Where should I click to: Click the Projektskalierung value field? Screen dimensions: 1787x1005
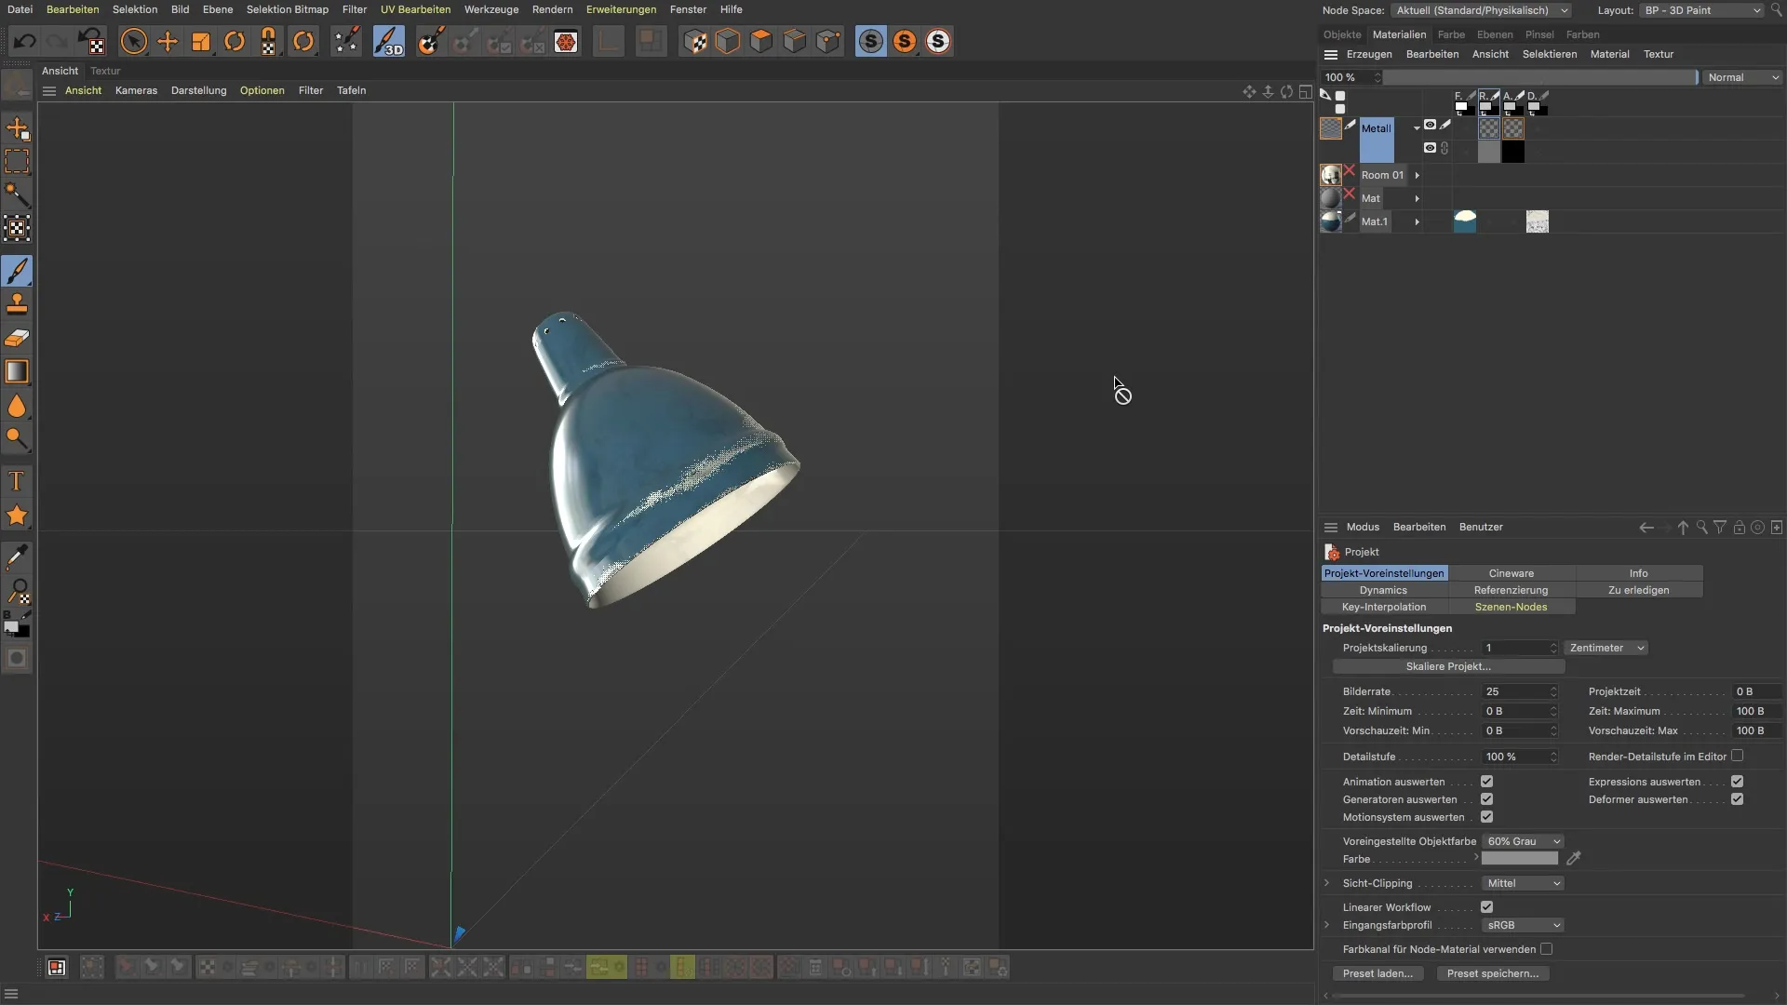(1519, 648)
